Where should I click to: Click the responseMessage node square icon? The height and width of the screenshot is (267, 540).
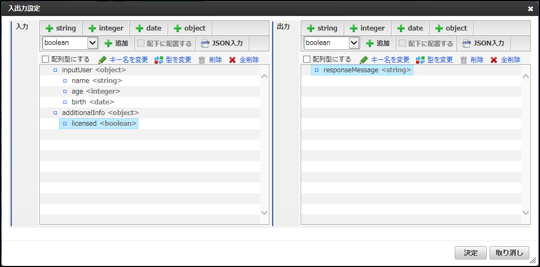[x=317, y=70]
